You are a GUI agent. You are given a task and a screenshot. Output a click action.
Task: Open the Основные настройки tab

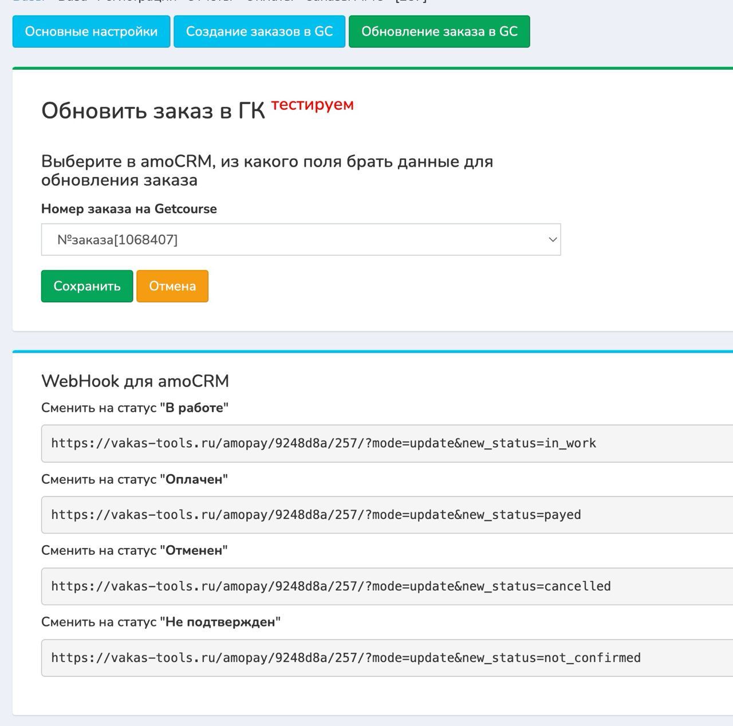91,31
